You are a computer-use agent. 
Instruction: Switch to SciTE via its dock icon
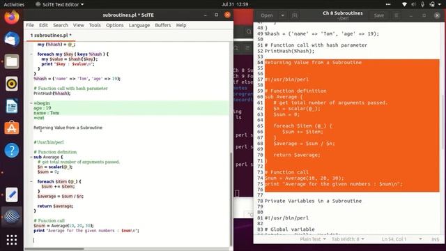pyautogui.click(x=12, y=217)
